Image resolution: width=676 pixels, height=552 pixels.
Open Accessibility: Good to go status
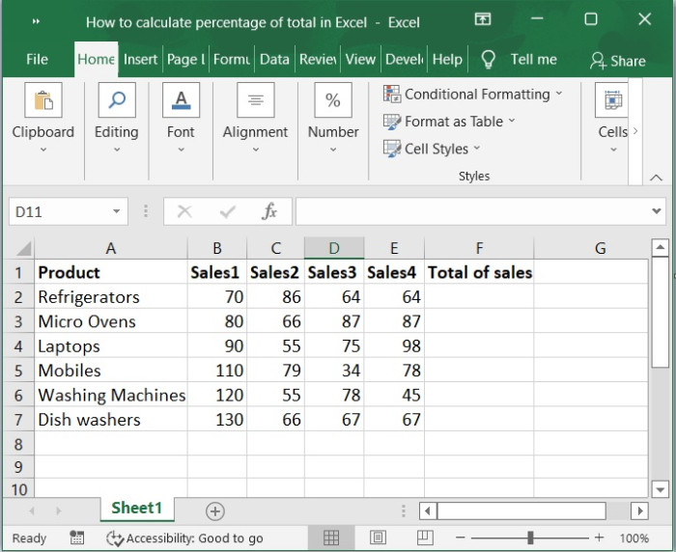tap(184, 538)
